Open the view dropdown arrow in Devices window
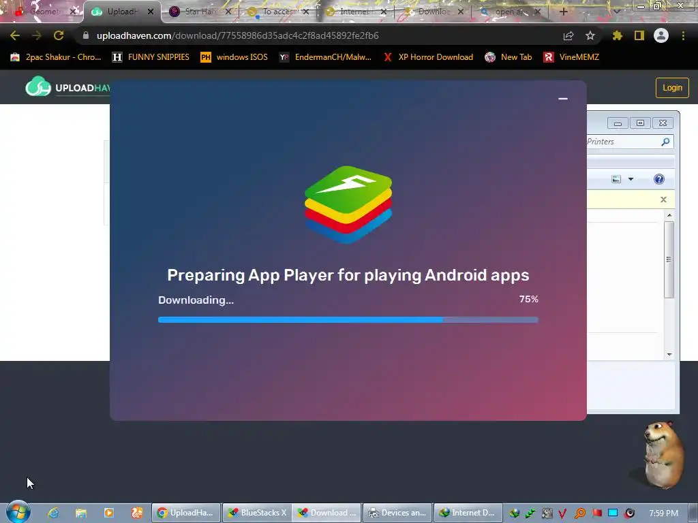The height and width of the screenshot is (523, 698). [x=631, y=179]
